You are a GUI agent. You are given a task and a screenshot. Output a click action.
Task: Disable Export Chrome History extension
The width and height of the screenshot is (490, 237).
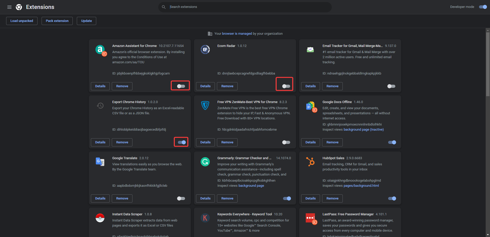pos(182,142)
